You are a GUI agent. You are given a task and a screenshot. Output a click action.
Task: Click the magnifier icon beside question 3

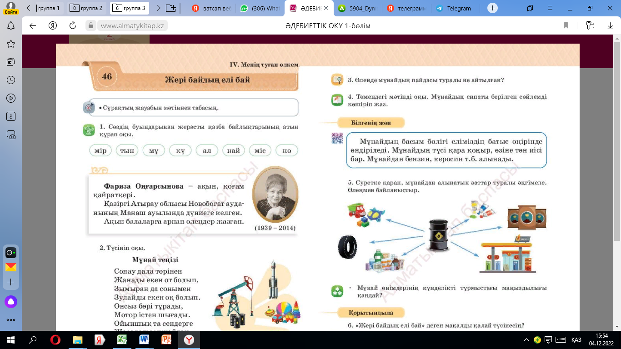click(337, 80)
